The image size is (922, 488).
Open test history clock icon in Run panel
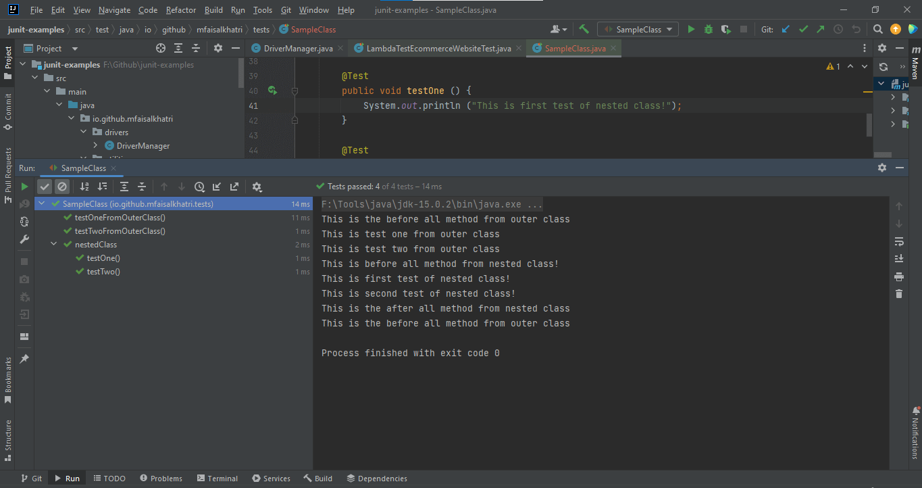point(199,187)
